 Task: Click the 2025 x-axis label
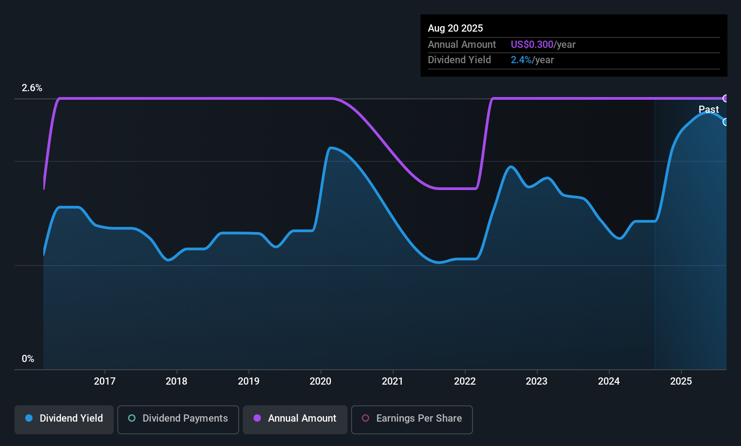tap(681, 381)
